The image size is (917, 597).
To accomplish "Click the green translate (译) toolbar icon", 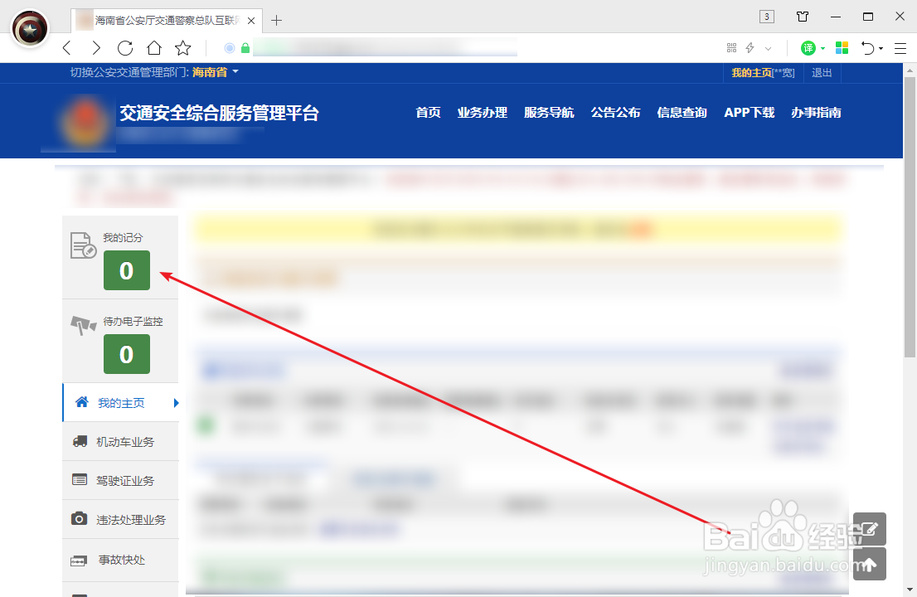I will [x=808, y=47].
